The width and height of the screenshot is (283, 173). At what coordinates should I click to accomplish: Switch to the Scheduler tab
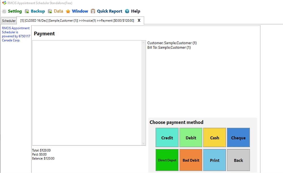coord(9,21)
